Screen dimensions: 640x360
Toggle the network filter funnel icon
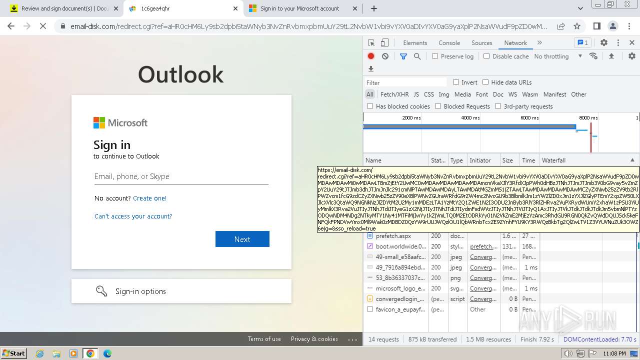tap(403, 56)
